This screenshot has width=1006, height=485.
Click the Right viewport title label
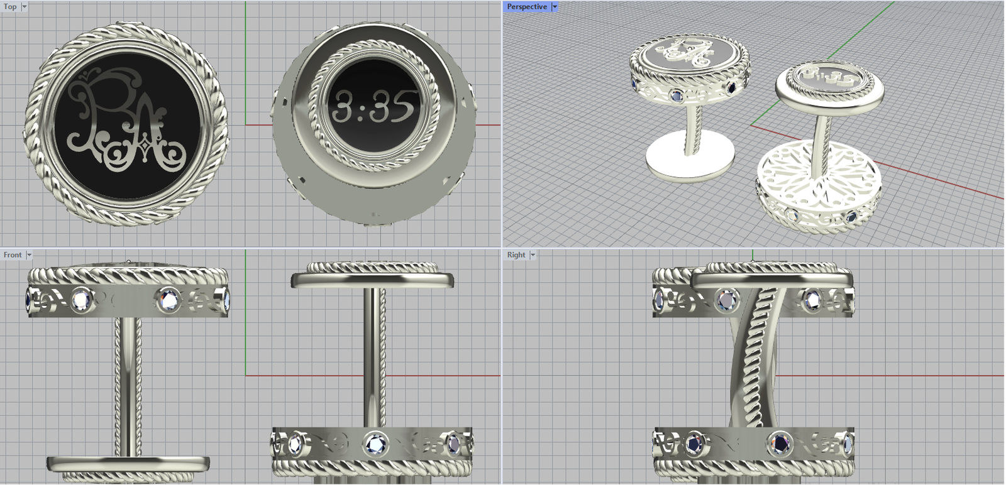point(516,255)
